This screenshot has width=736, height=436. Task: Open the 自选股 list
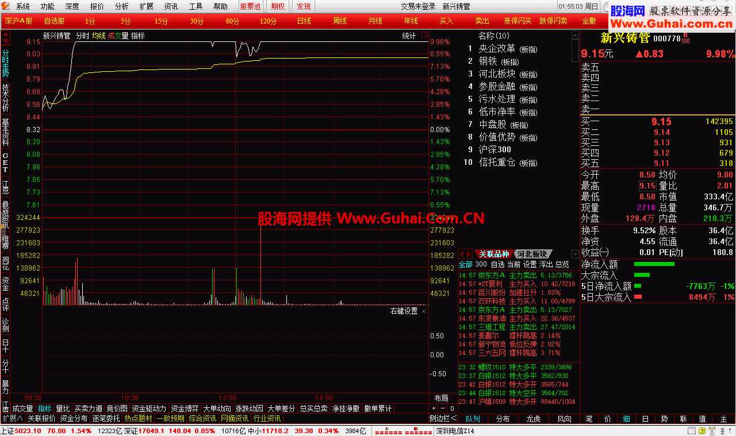[55, 21]
